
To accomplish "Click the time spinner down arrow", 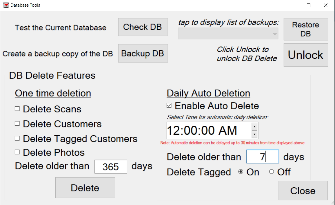I will click(x=255, y=135).
